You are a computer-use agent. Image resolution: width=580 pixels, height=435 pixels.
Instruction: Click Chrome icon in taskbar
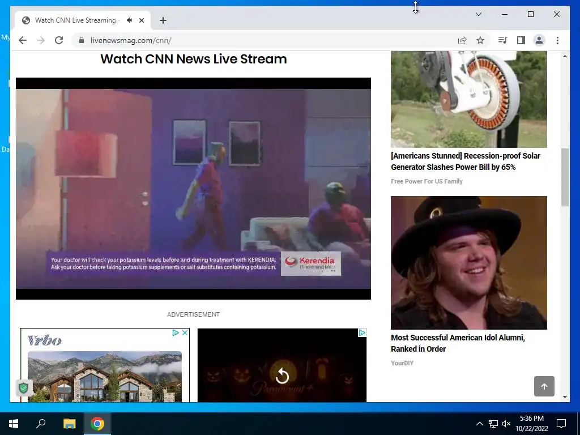(97, 424)
